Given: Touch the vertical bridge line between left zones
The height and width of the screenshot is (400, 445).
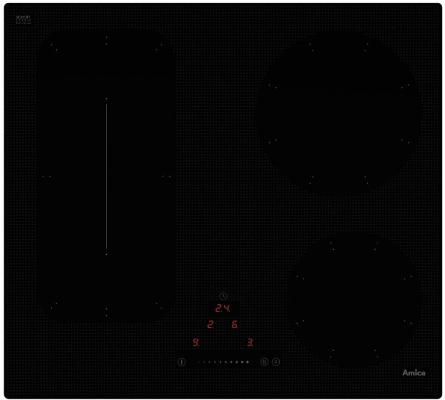Looking at the screenshot, I should click(106, 176).
